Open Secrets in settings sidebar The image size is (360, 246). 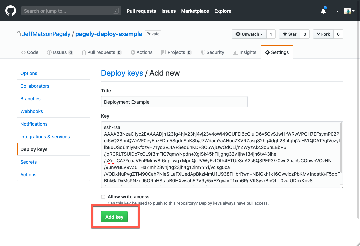tap(53, 162)
